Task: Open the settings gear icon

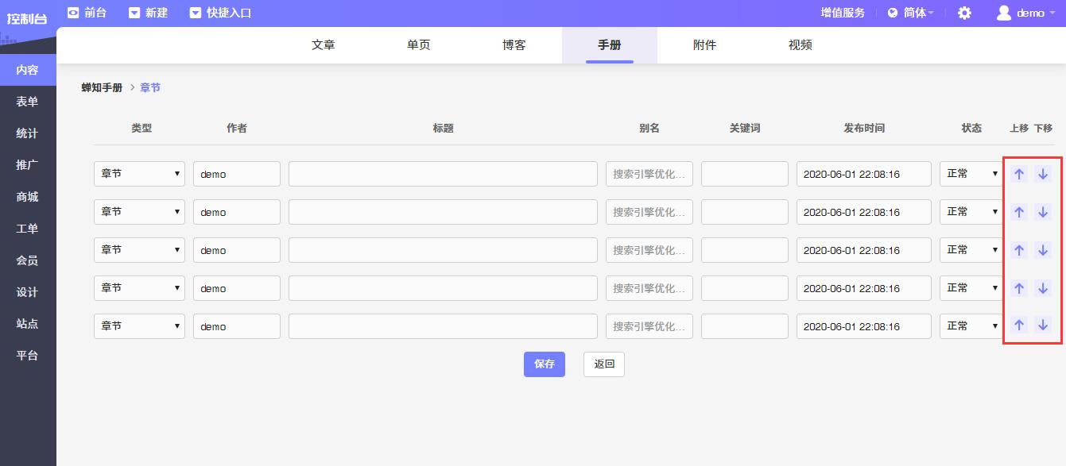Action: tap(964, 13)
